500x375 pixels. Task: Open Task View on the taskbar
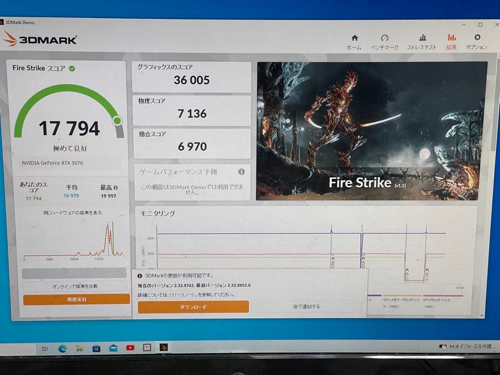click(45, 349)
